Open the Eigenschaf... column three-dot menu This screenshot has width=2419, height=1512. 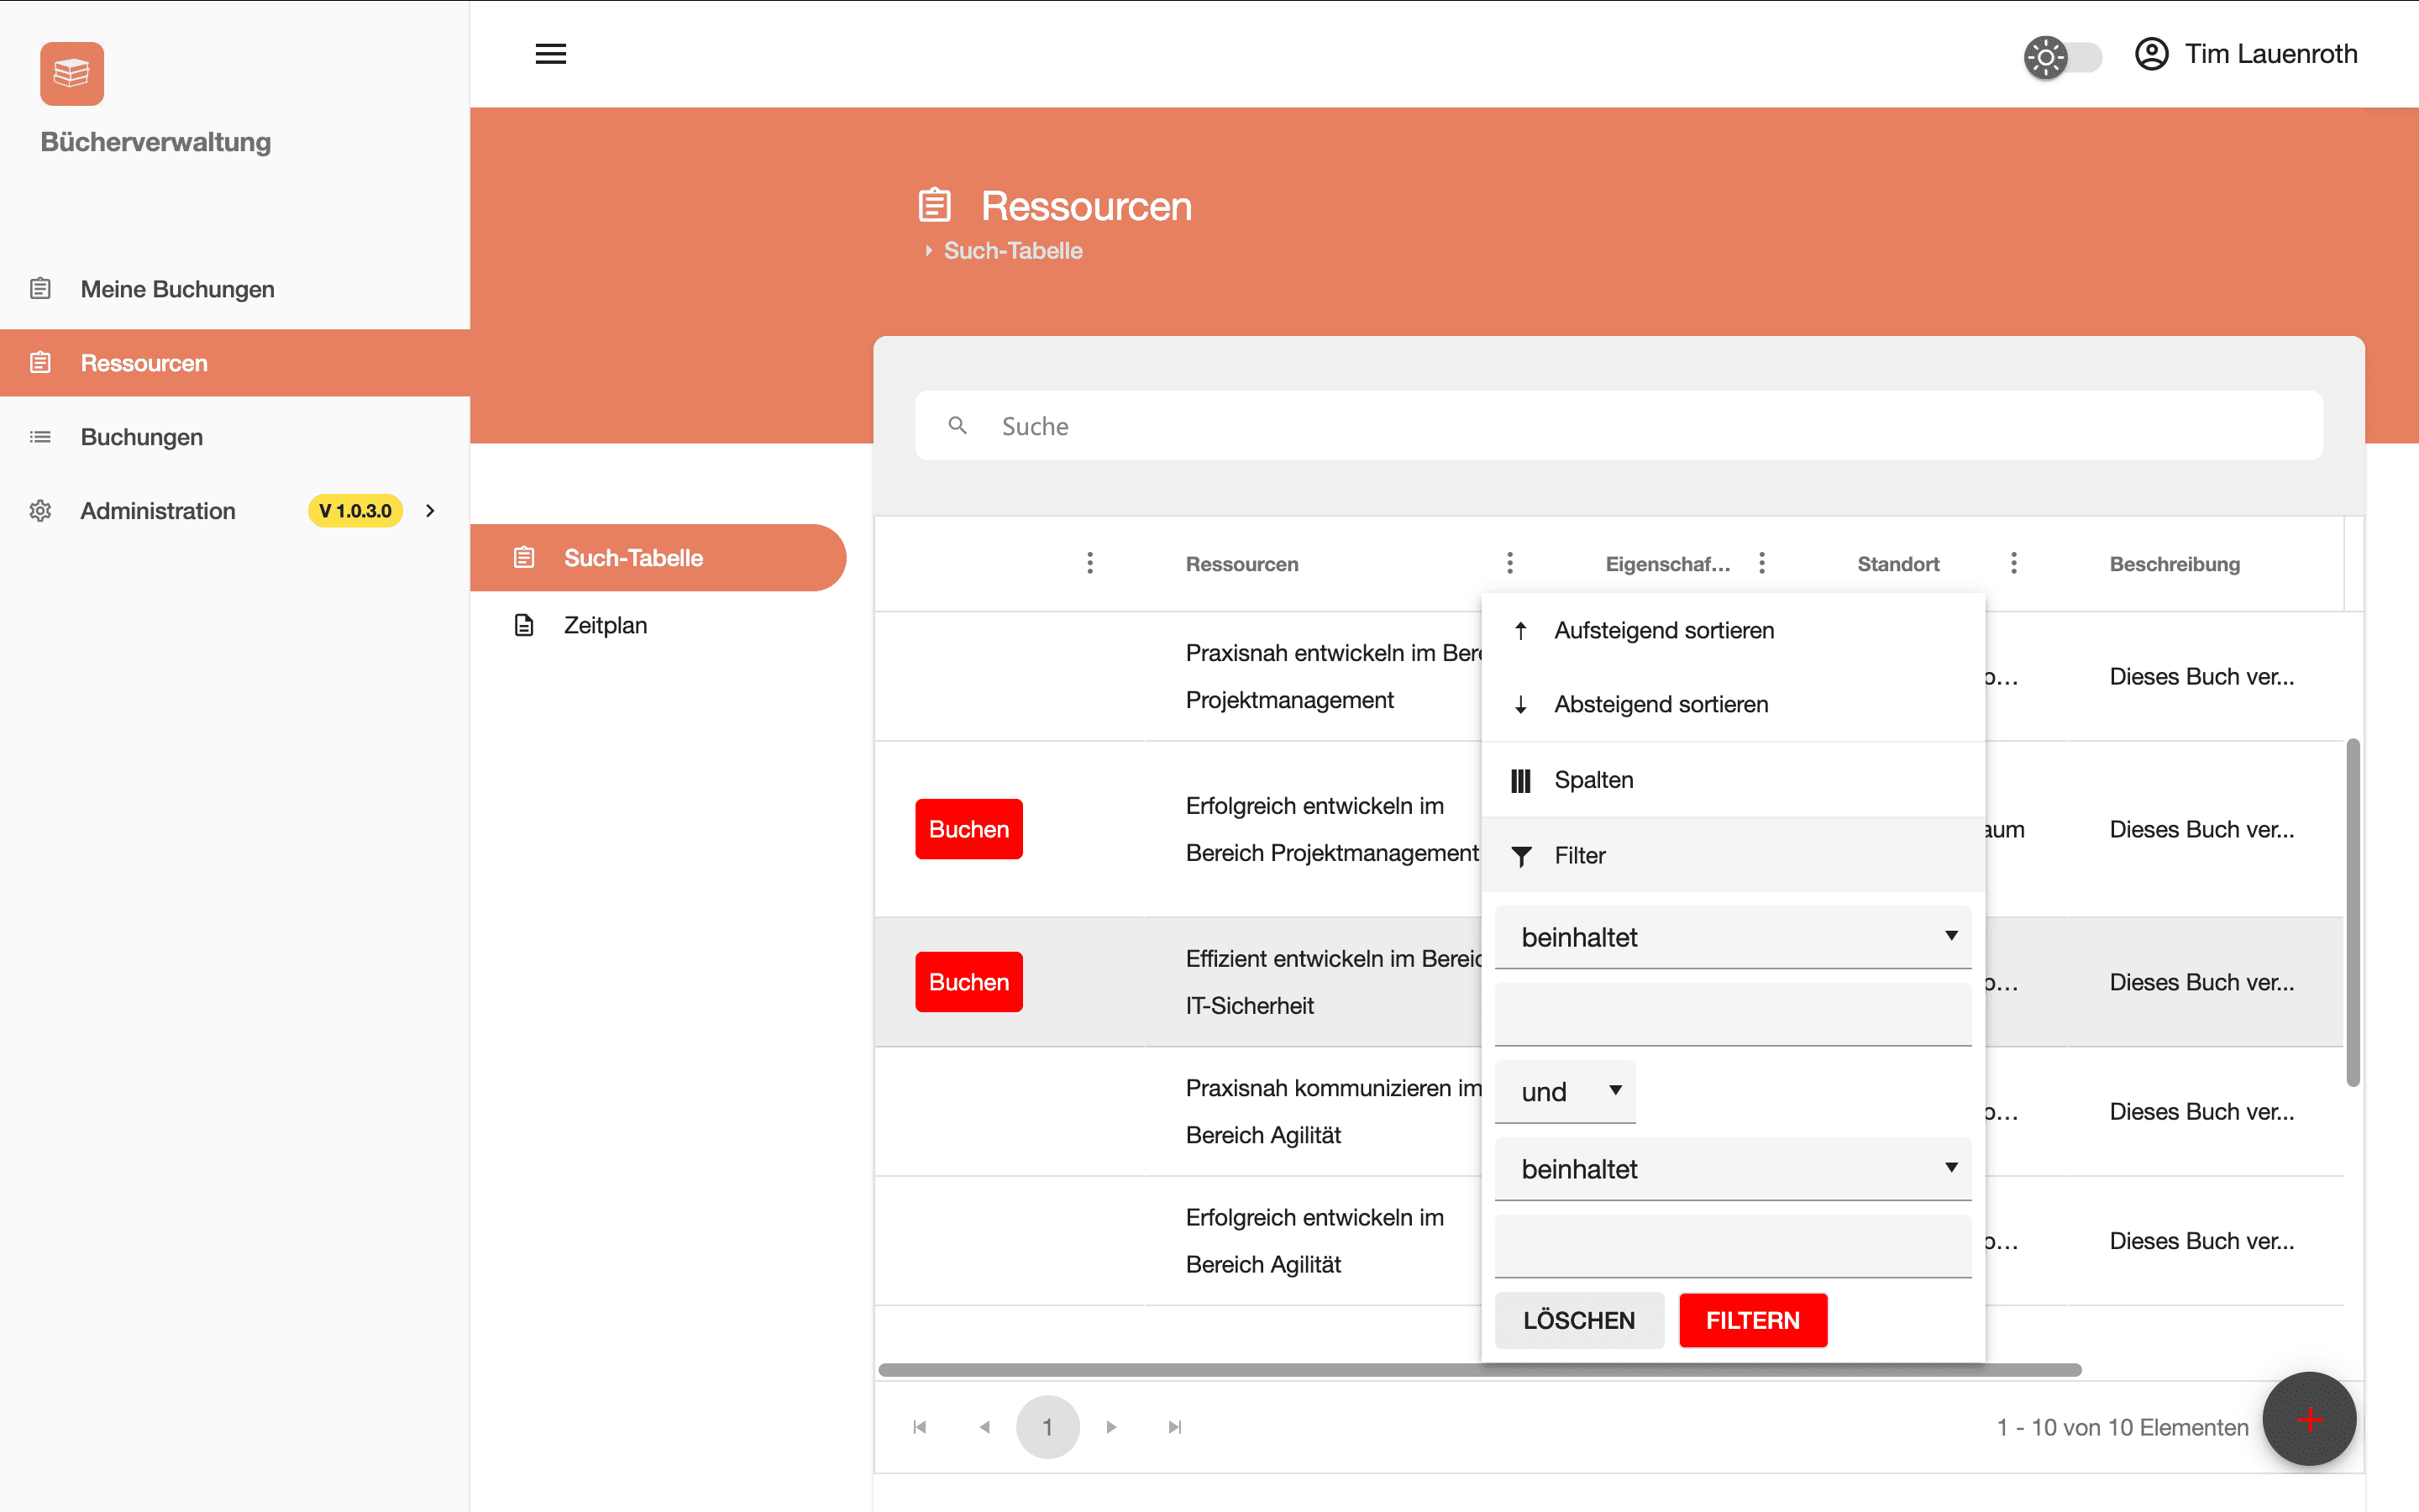coord(1761,563)
